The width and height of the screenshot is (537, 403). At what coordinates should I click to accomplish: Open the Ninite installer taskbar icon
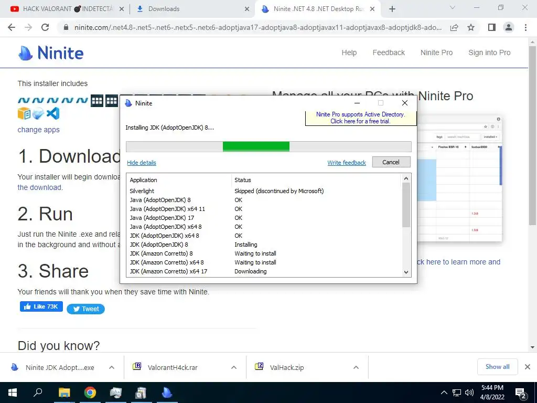(167, 393)
